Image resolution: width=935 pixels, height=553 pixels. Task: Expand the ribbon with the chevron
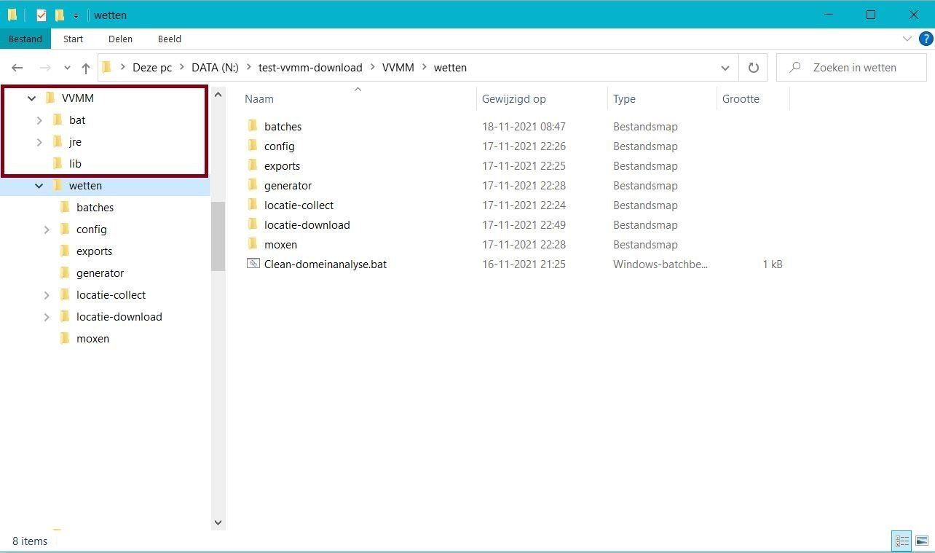tap(907, 39)
